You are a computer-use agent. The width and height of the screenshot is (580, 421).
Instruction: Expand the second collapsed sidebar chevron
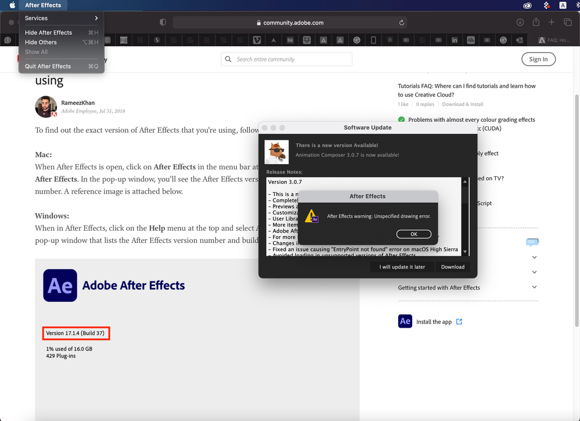pyautogui.click(x=534, y=272)
